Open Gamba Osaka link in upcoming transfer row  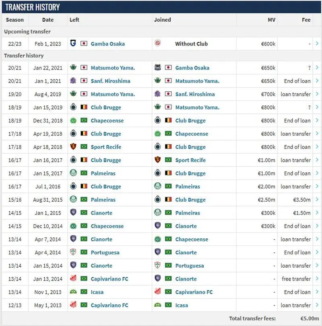tap(108, 43)
